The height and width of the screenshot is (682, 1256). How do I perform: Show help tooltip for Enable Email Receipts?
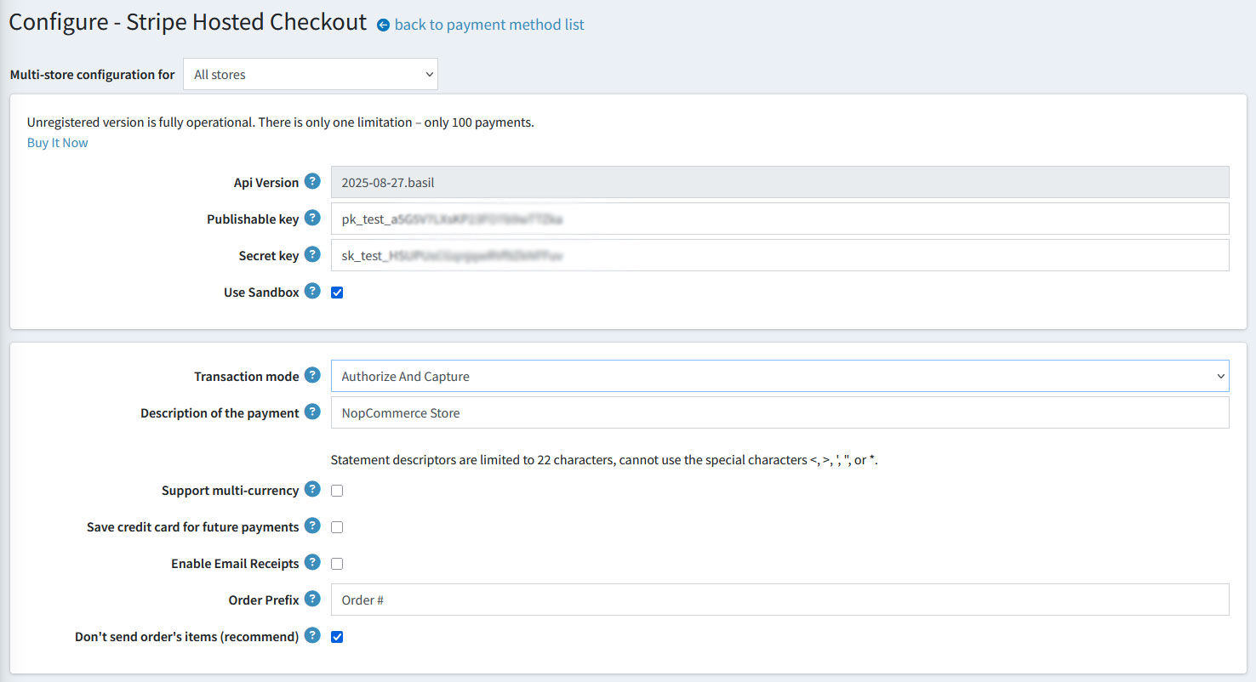[x=312, y=562]
